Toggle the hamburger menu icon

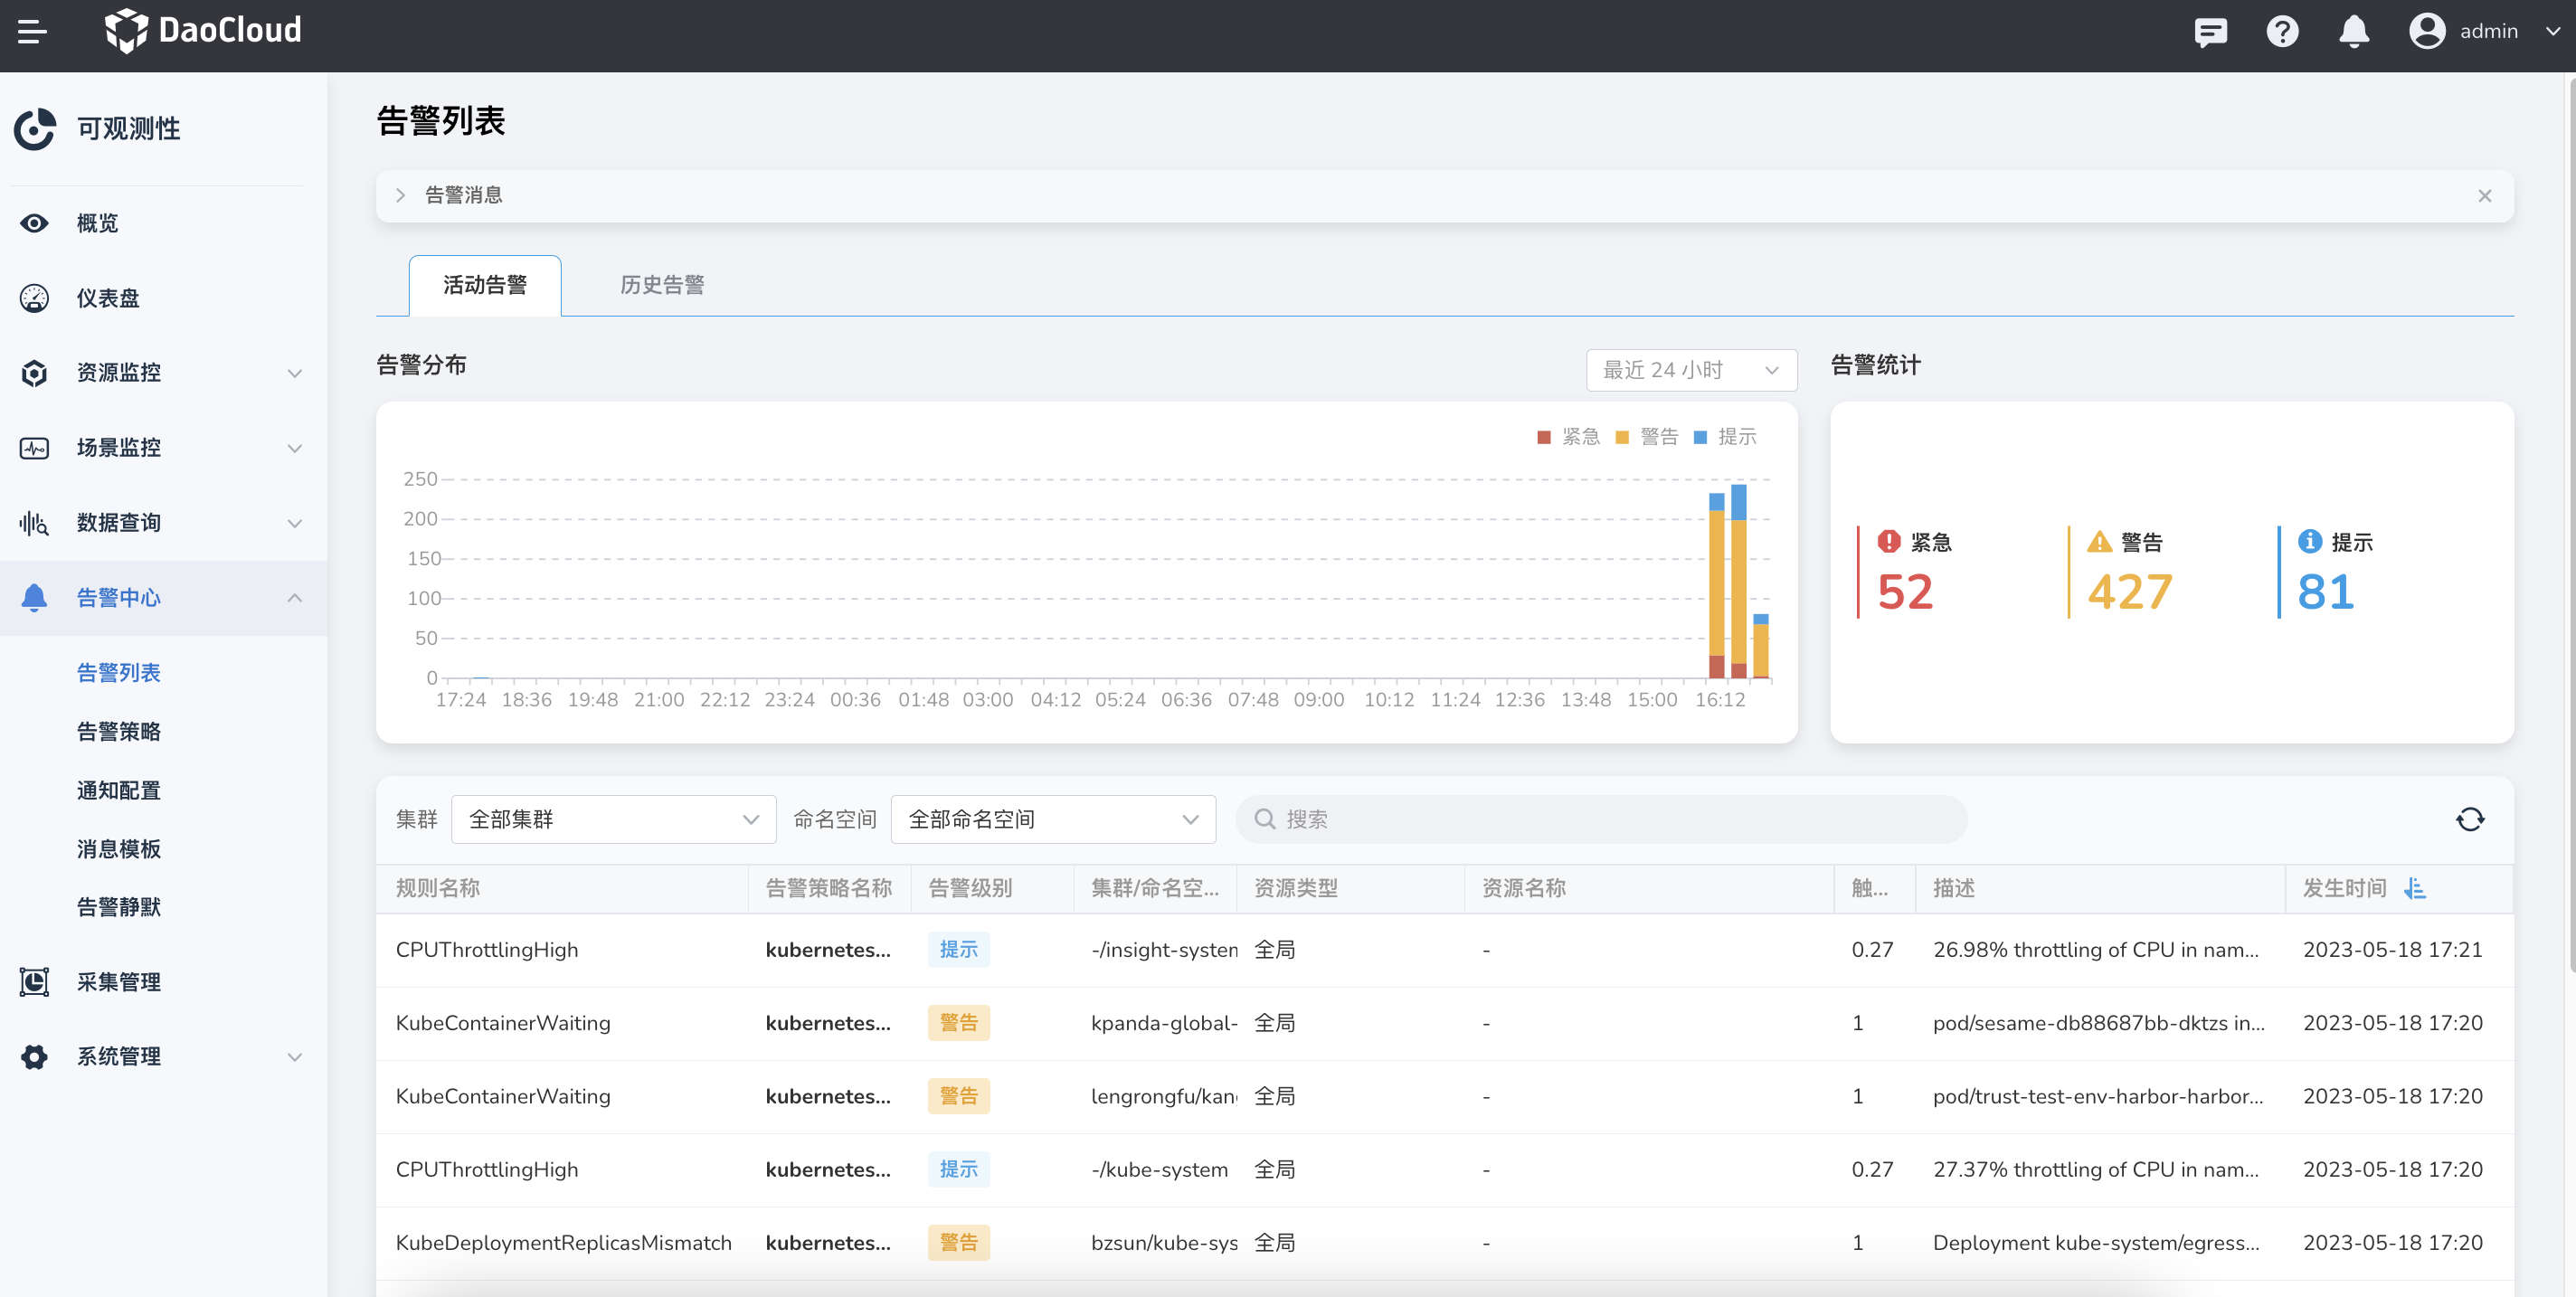tap(32, 31)
